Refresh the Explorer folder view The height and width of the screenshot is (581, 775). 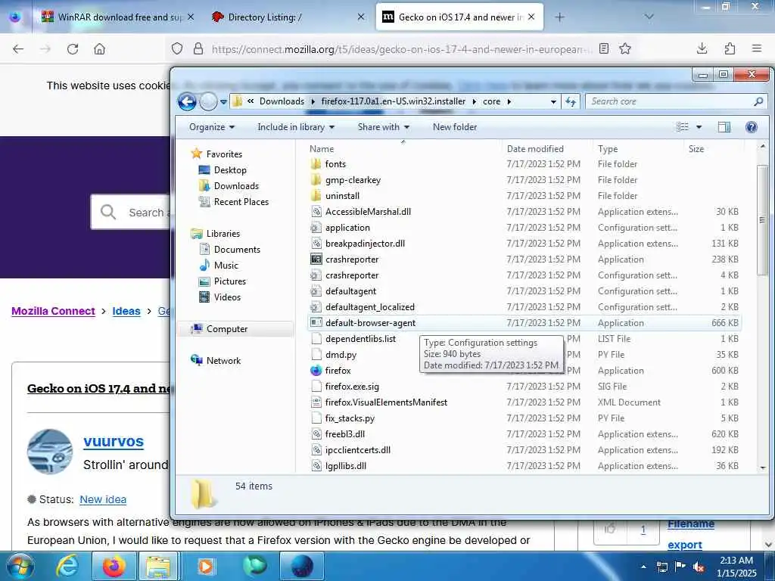click(x=571, y=101)
